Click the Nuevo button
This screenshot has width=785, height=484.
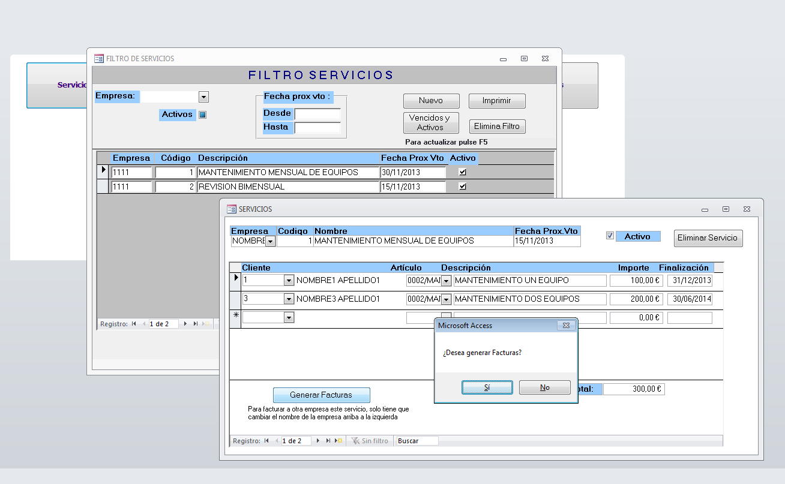tap(431, 101)
